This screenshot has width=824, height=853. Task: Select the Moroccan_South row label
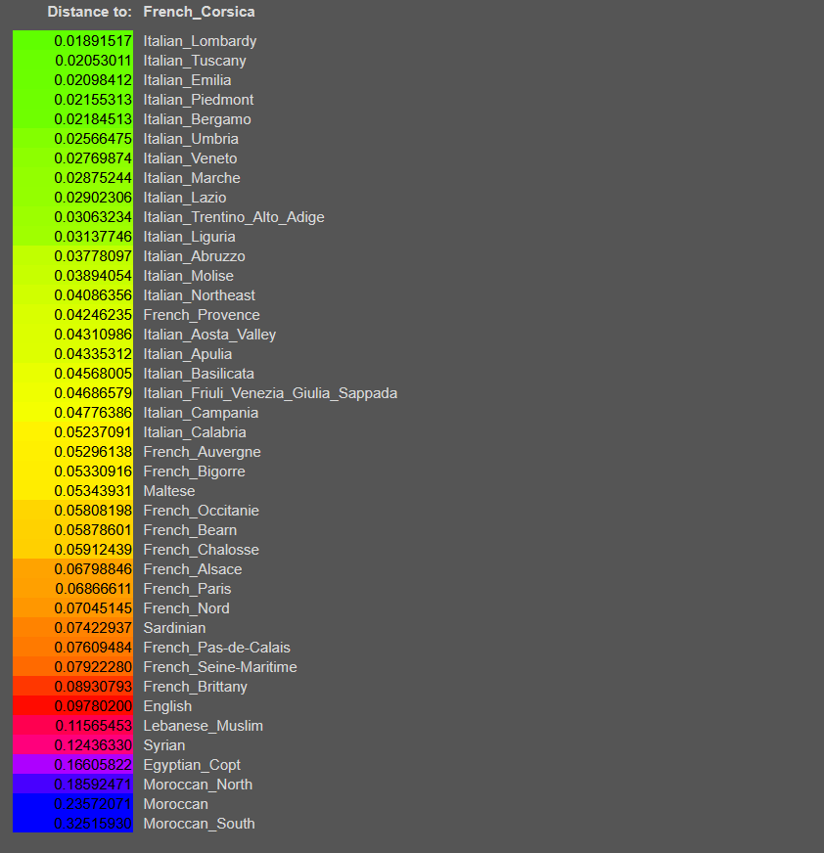pyautogui.click(x=200, y=825)
